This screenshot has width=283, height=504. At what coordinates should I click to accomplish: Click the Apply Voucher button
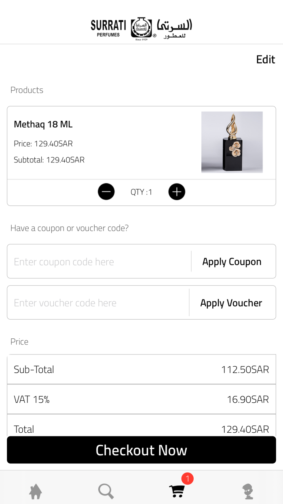click(x=231, y=303)
